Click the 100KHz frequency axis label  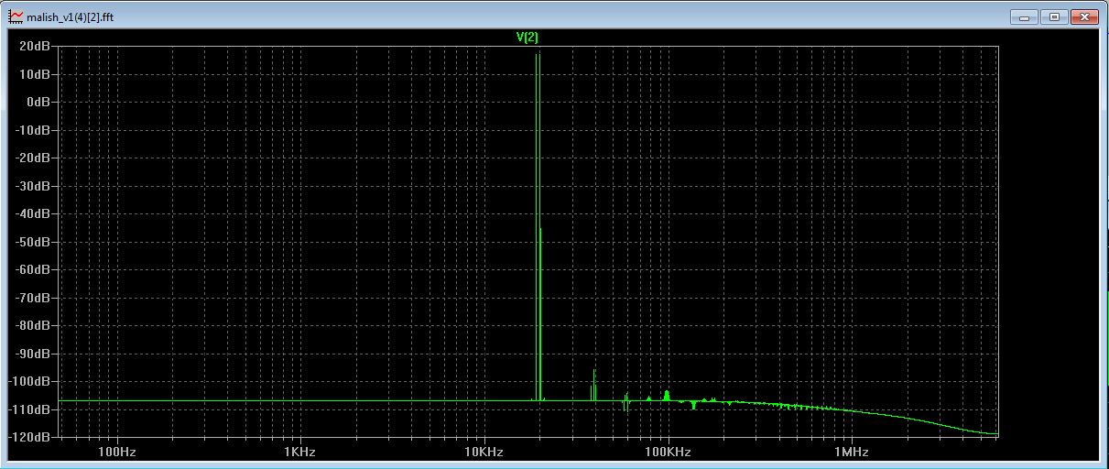668,452
